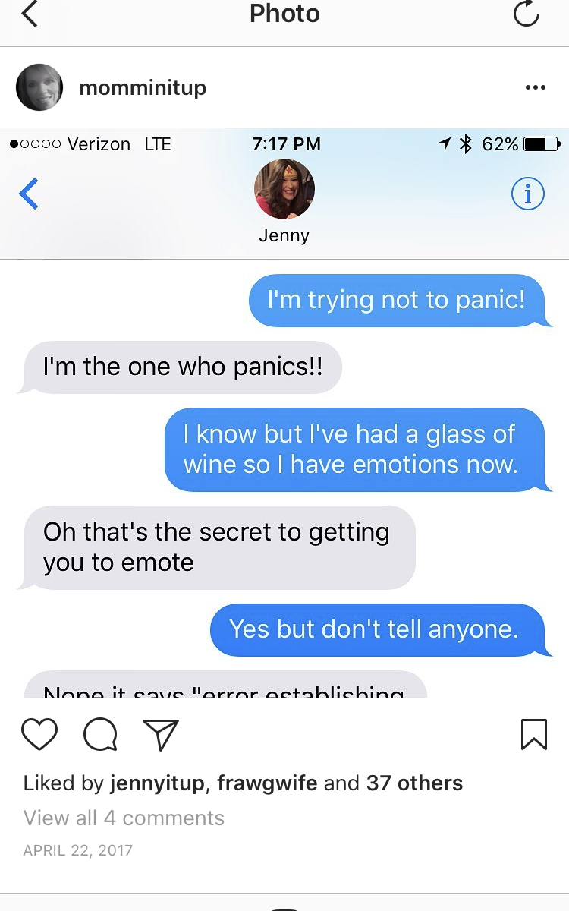Open jennyitup profile from likes
Screen dimensions: 569x911
pyautogui.click(x=157, y=783)
